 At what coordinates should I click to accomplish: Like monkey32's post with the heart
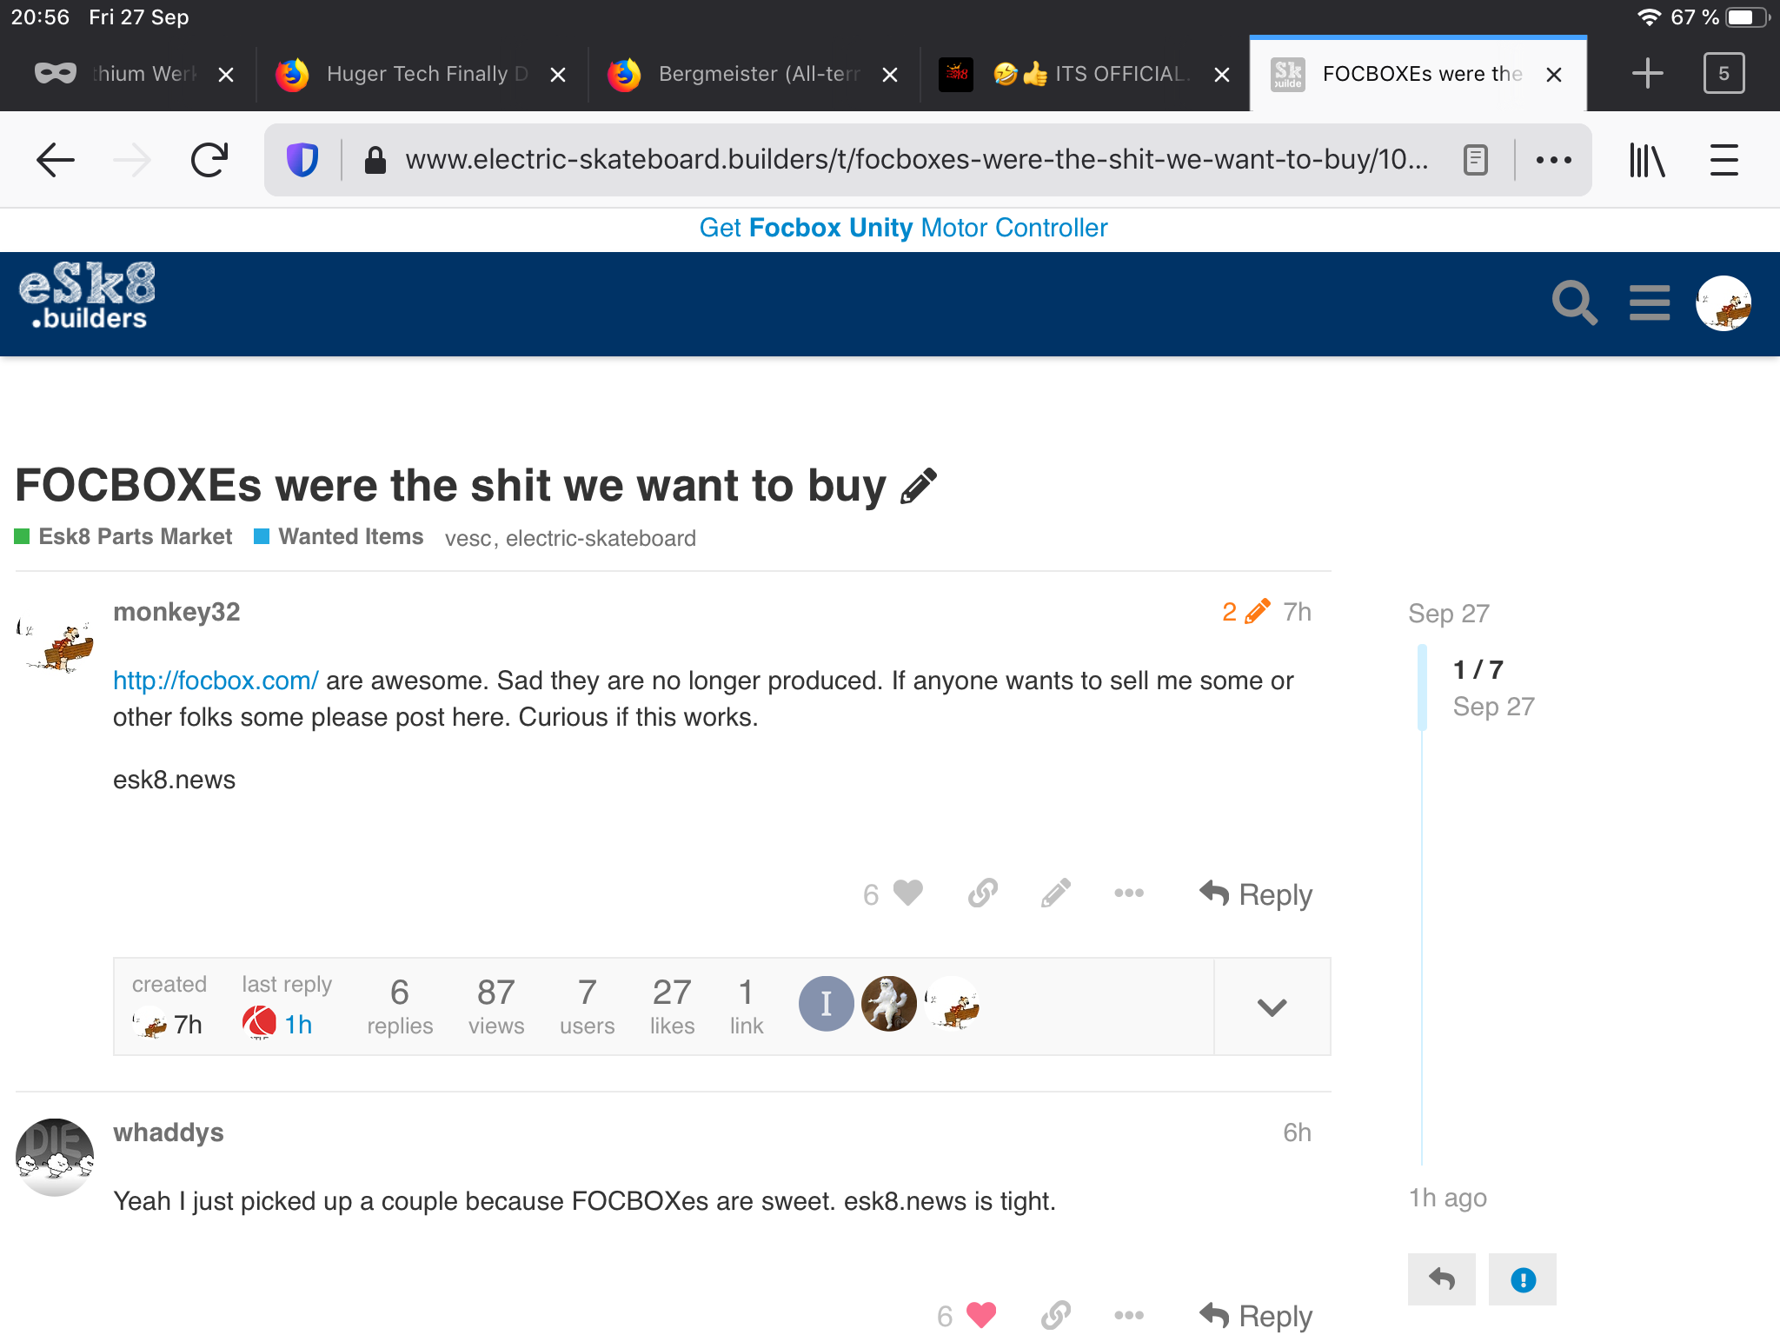pyautogui.click(x=908, y=893)
